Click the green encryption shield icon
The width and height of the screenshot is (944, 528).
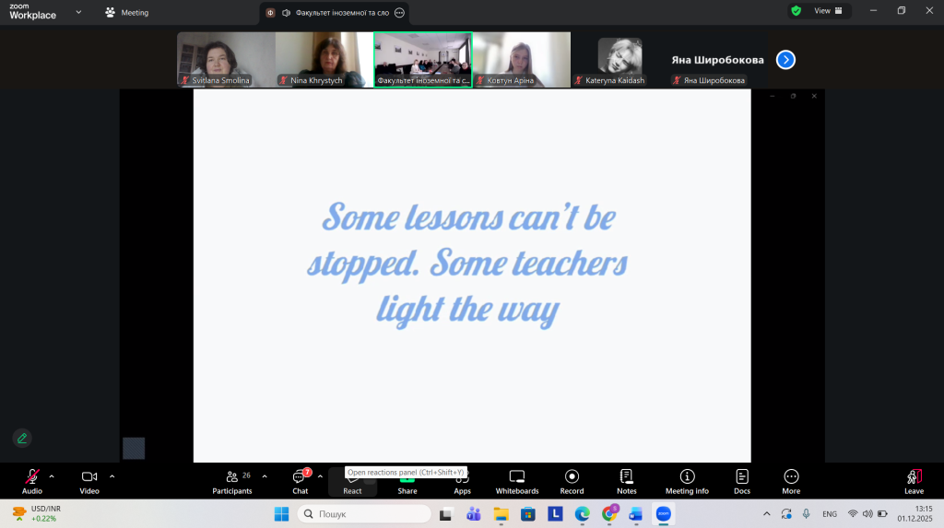(x=796, y=11)
